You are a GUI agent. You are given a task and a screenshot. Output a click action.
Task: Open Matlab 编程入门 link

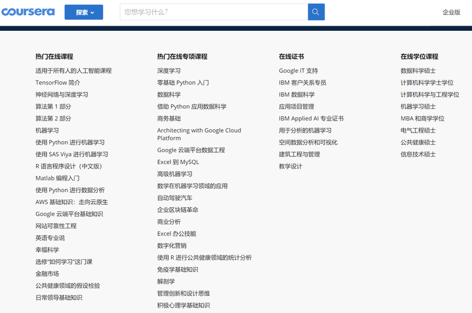tap(58, 178)
